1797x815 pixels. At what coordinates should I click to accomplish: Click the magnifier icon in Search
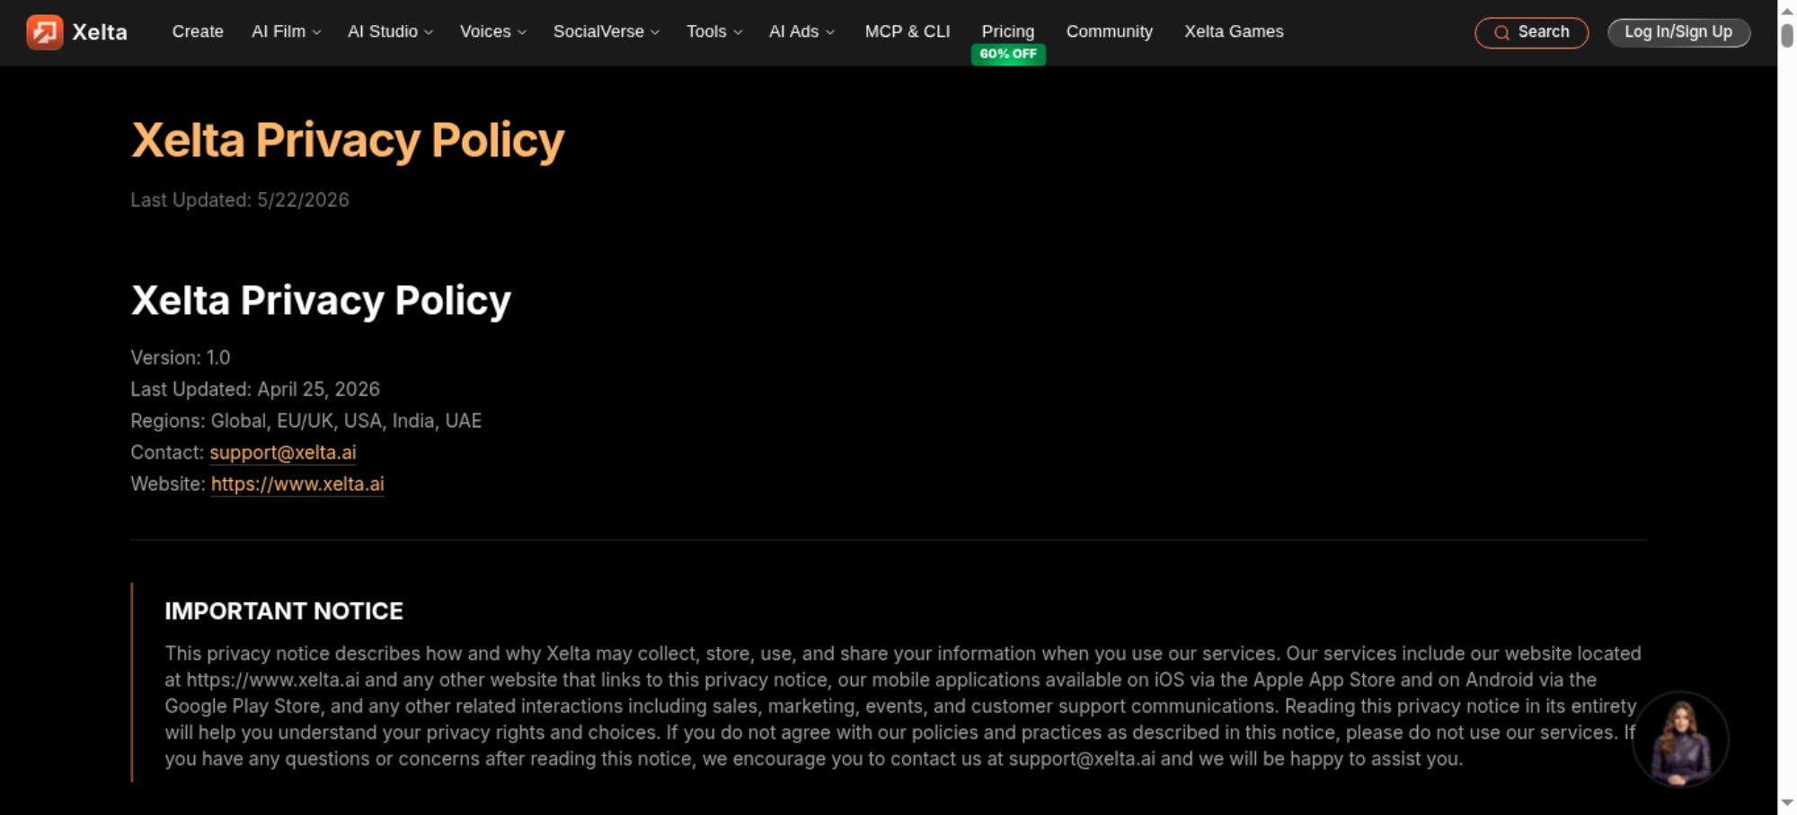(1501, 33)
